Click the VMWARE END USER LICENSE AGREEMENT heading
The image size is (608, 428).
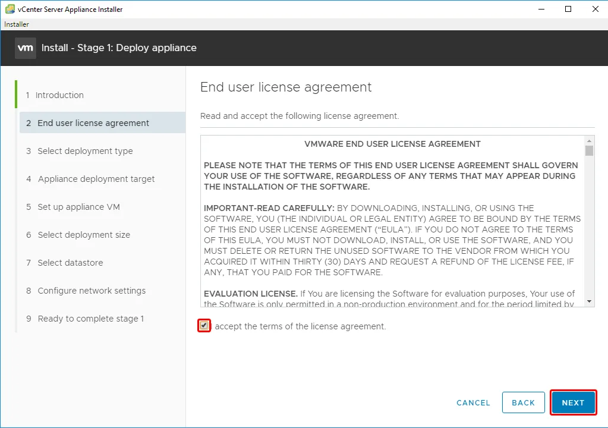pos(392,144)
